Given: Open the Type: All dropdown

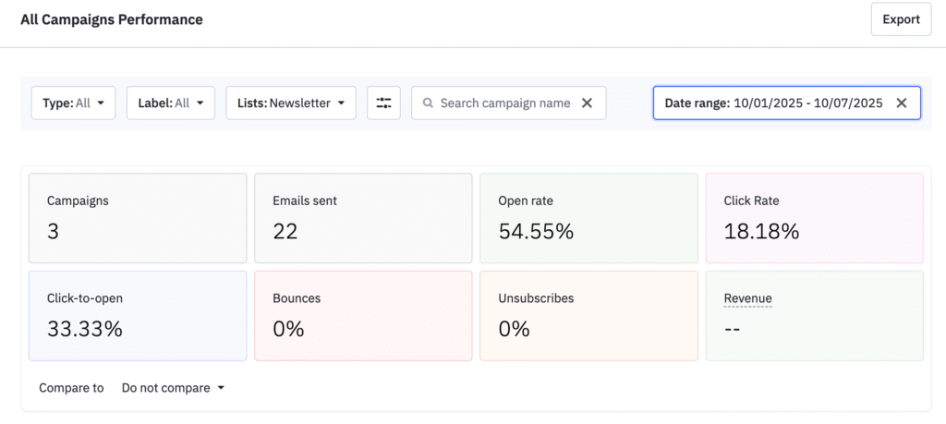Looking at the screenshot, I should pos(73,103).
